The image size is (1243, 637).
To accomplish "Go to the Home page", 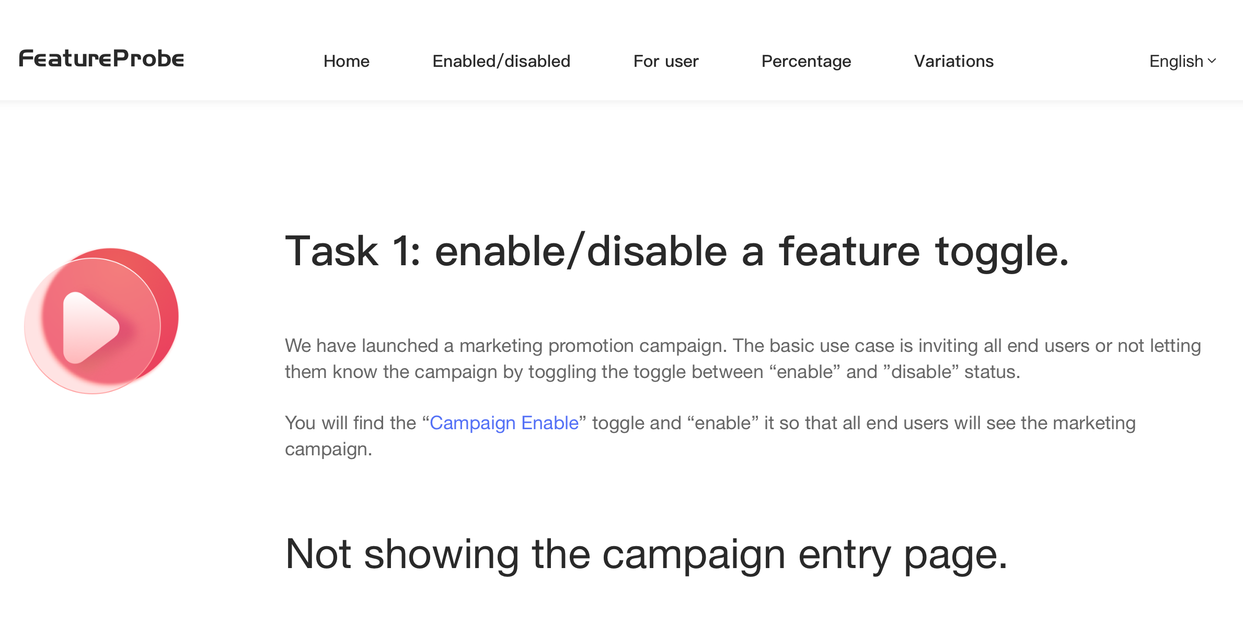I will coord(346,61).
